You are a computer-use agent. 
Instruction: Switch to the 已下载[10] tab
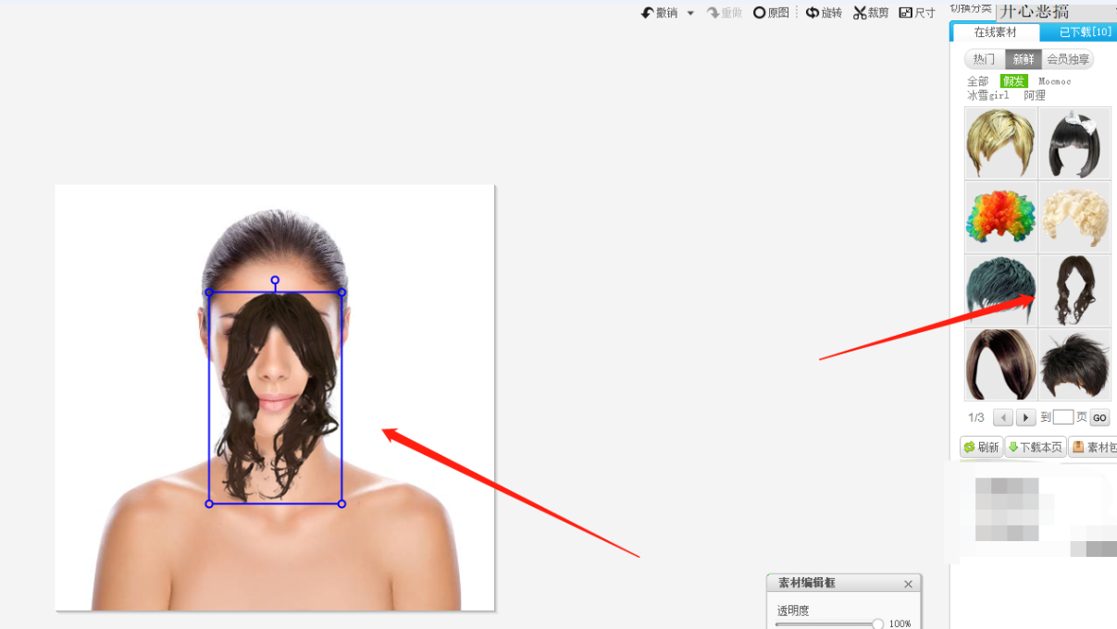(x=1079, y=32)
